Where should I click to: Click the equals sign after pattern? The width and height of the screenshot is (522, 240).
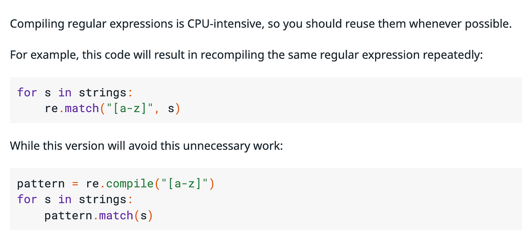click(x=75, y=184)
